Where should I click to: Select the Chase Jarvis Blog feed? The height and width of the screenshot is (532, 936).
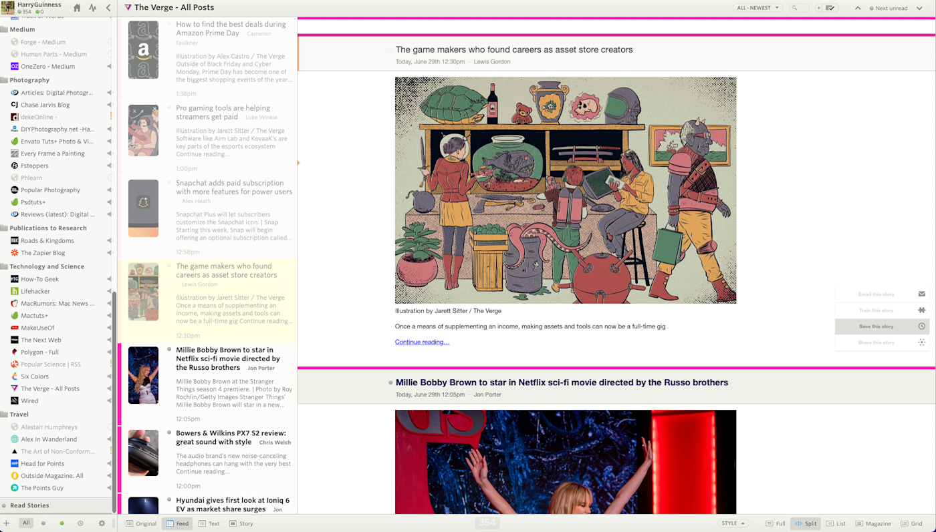[x=57, y=105]
